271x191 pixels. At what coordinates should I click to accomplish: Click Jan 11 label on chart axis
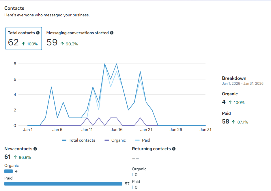[x=87, y=130]
